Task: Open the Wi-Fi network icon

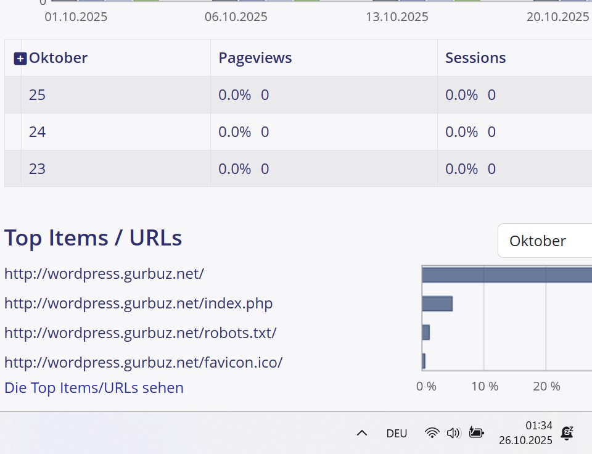Action: [x=432, y=433]
